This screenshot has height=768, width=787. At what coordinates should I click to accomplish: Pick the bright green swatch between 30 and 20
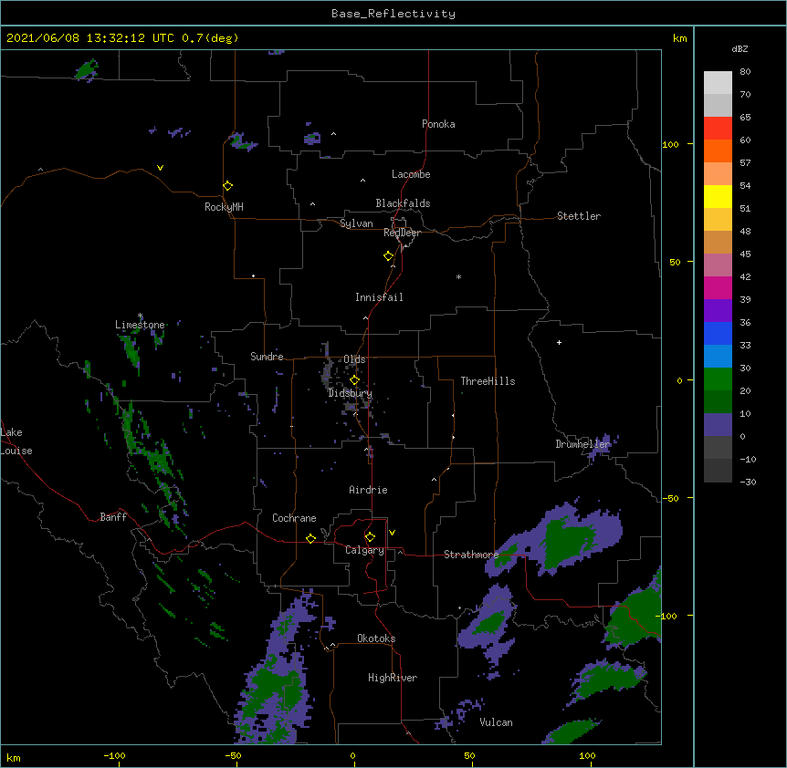[718, 379]
